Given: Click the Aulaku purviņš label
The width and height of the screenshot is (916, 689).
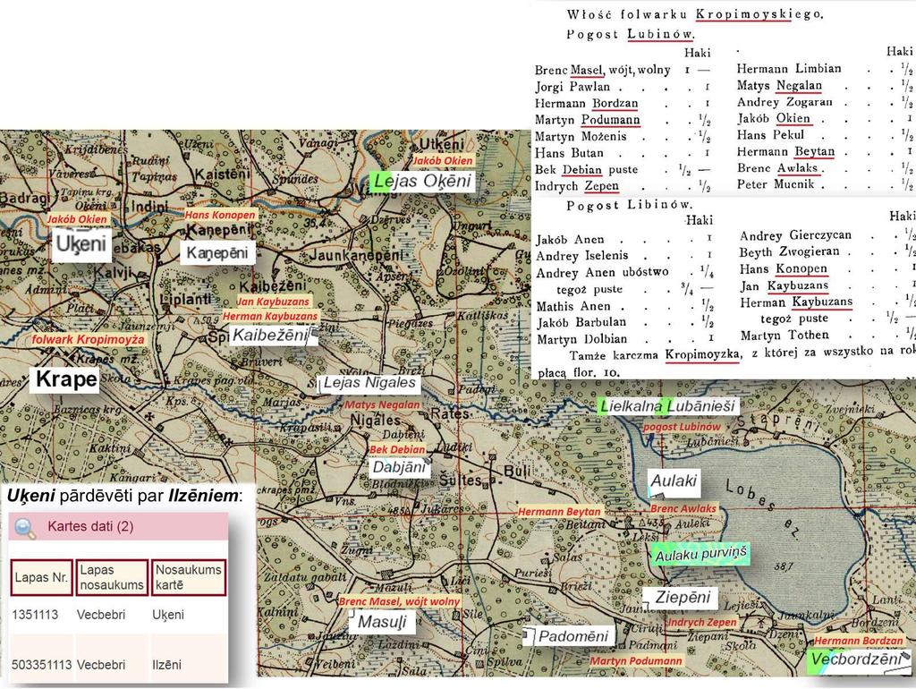Looking at the screenshot, I should click(x=700, y=555).
